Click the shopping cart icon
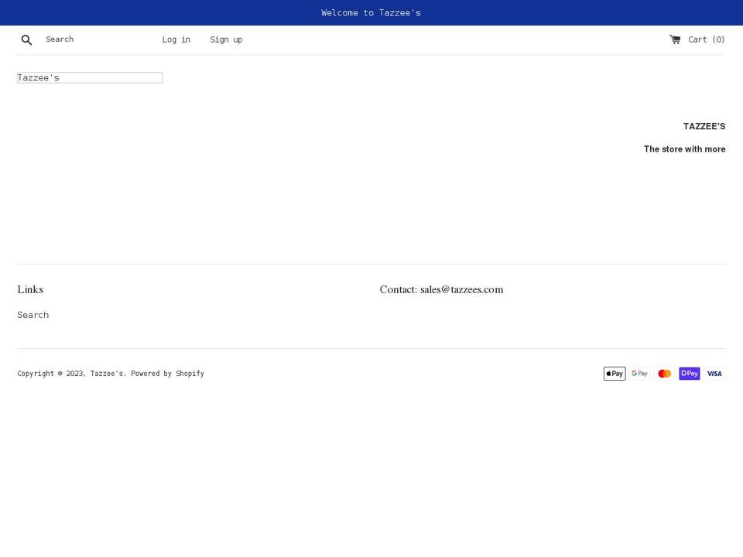Viewport: 743px width, 557px height. pos(675,39)
